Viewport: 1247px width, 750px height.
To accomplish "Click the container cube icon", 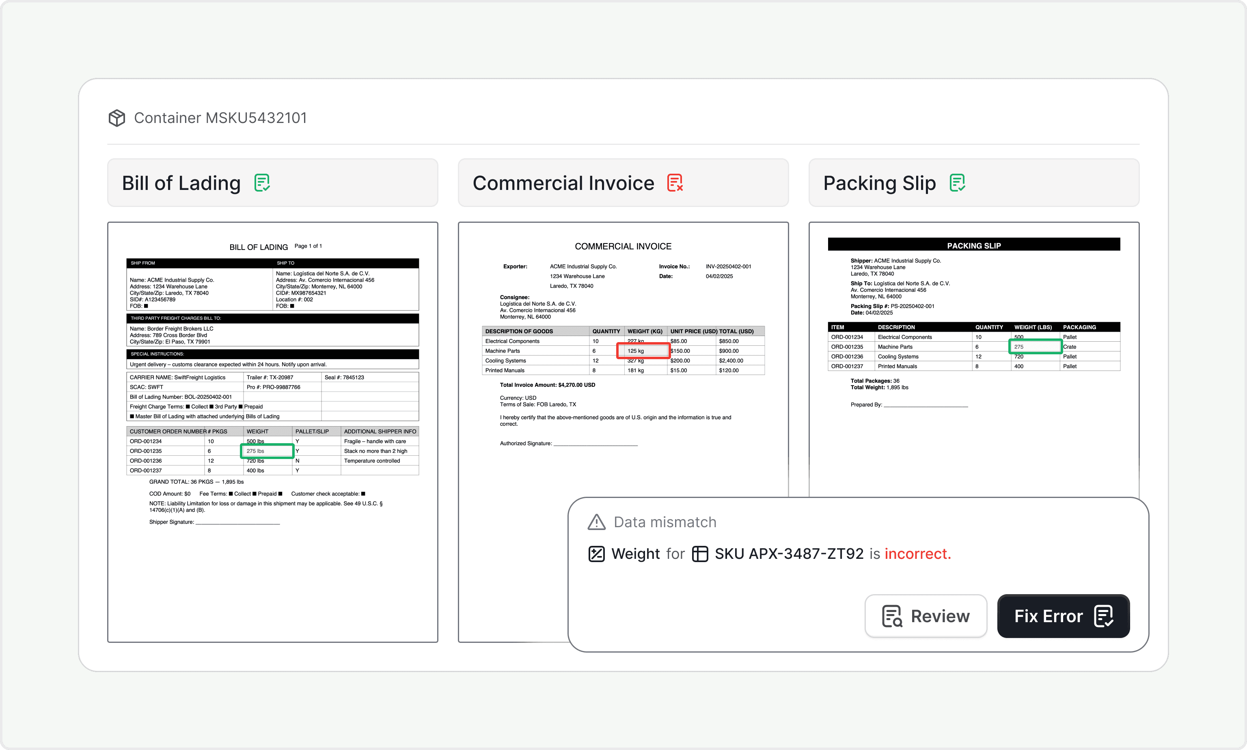I will [117, 118].
